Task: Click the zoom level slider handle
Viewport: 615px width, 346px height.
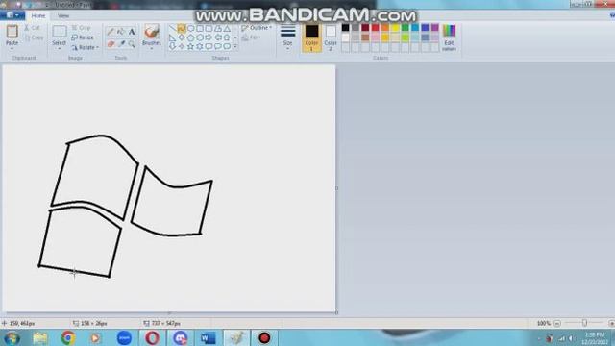Action: (x=584, y=323)
